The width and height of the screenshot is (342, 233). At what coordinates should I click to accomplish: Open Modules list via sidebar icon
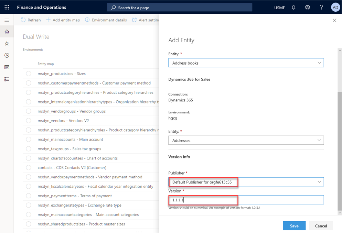7,79
